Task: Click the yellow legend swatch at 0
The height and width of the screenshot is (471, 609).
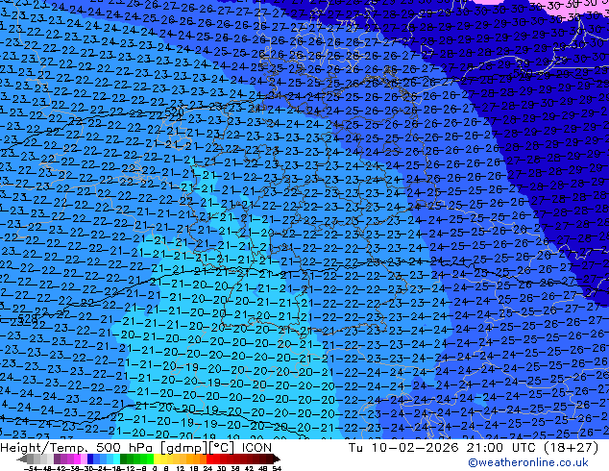Action: 157,459
